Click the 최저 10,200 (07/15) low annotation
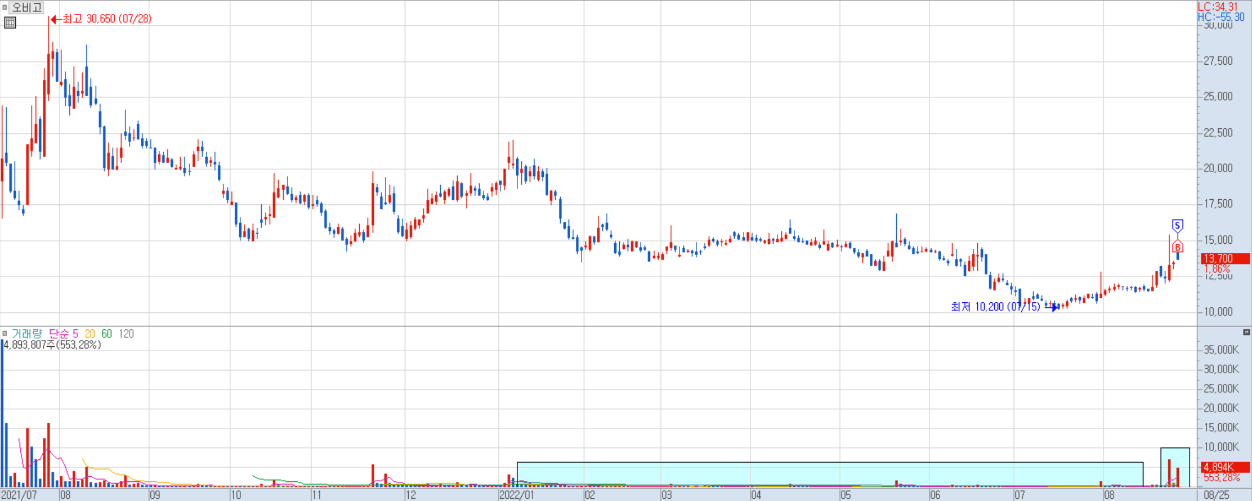 coord(995,307)
